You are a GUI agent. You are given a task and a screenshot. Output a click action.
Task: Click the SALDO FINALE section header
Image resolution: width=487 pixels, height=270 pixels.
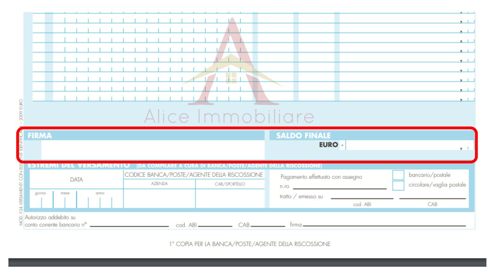pos(303,136)
